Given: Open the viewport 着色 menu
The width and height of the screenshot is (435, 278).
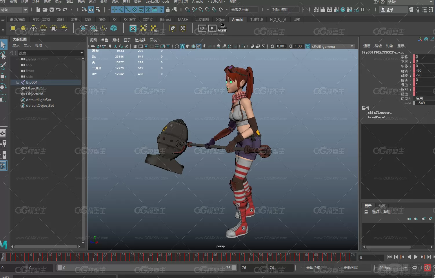Looking at the screenshot, I should click(x=104, y=40).
